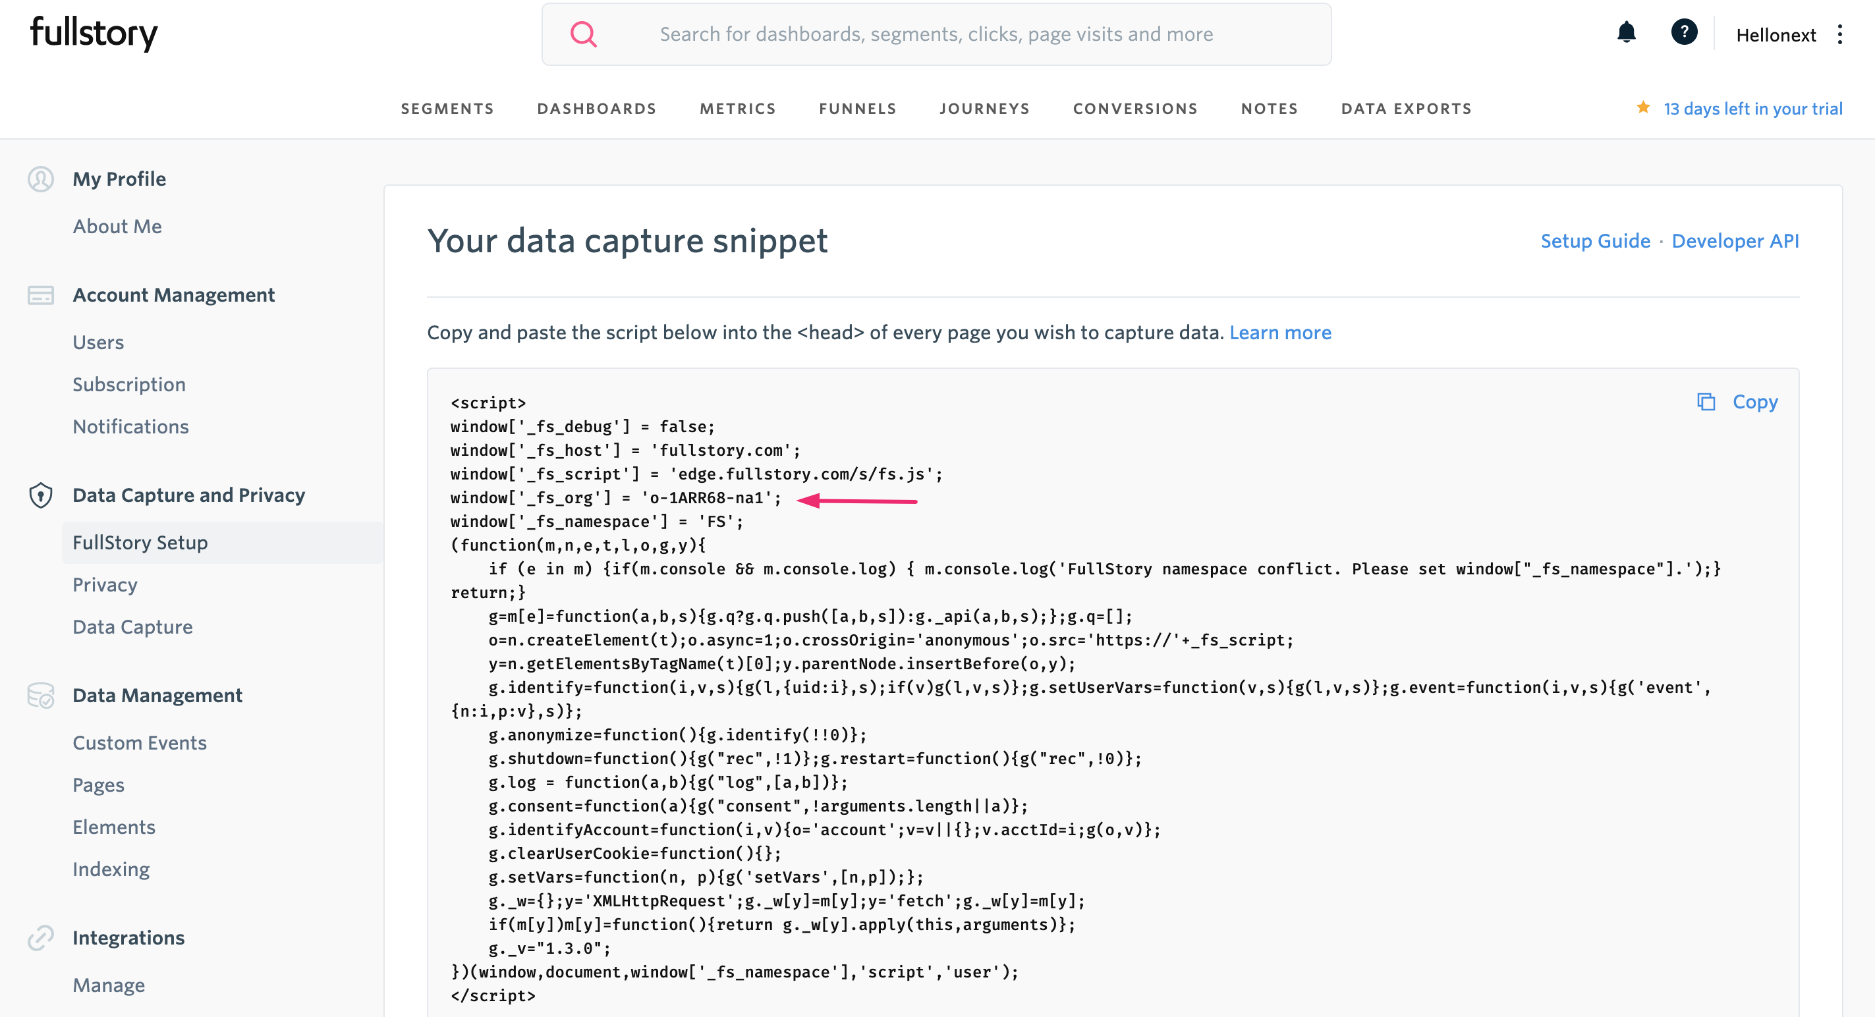
Task: Click the _fs_namespace = 'FS' line
Action: coord(596,521)
